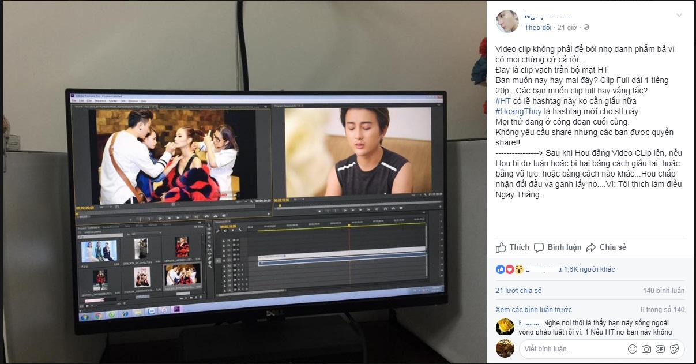Click the blue thumbs-up reaction icon

click(500, 269)
